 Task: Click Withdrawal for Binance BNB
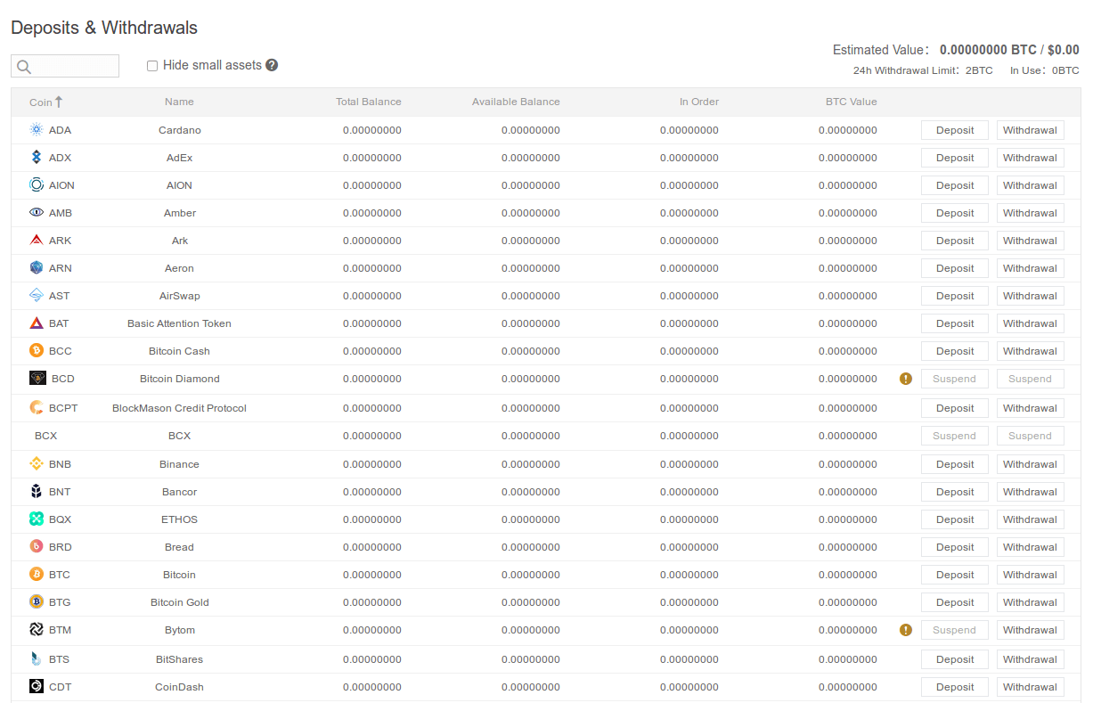pyautogui.click(x=1030, y=464)
